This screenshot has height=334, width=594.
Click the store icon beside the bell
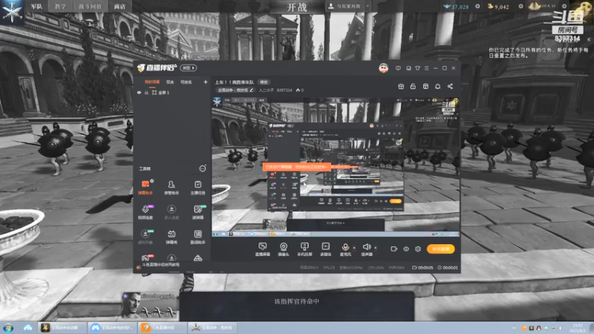coord(425,86)
